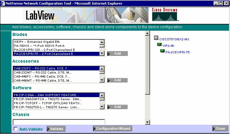The image size is (230, 134).
Task: Select CAB-232MT RS-232 Cable DTE accessory
Action: point(56,73)
